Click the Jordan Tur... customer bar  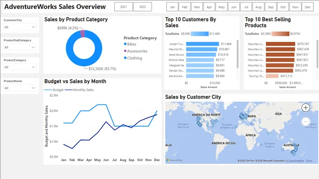(202, 44)
